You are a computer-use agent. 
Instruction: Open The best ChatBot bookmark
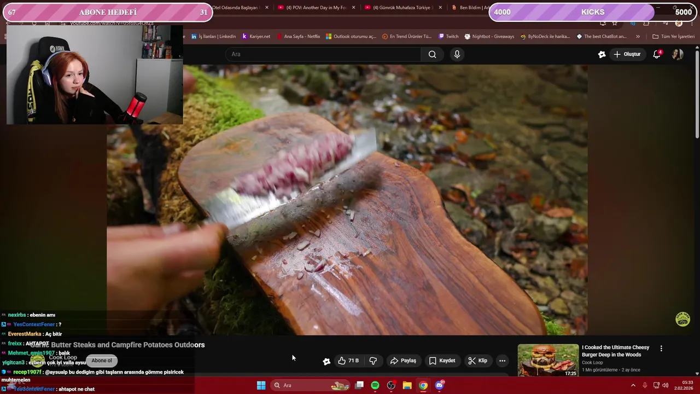point(602,37)
